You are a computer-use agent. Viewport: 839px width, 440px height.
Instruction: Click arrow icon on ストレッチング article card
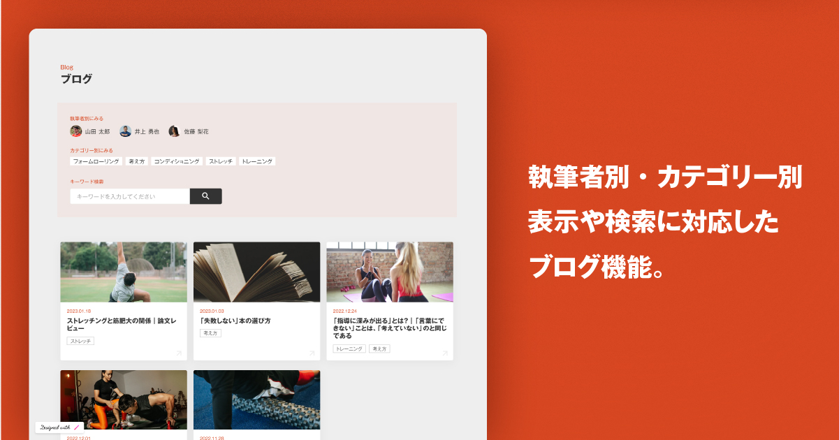point(178,353)
